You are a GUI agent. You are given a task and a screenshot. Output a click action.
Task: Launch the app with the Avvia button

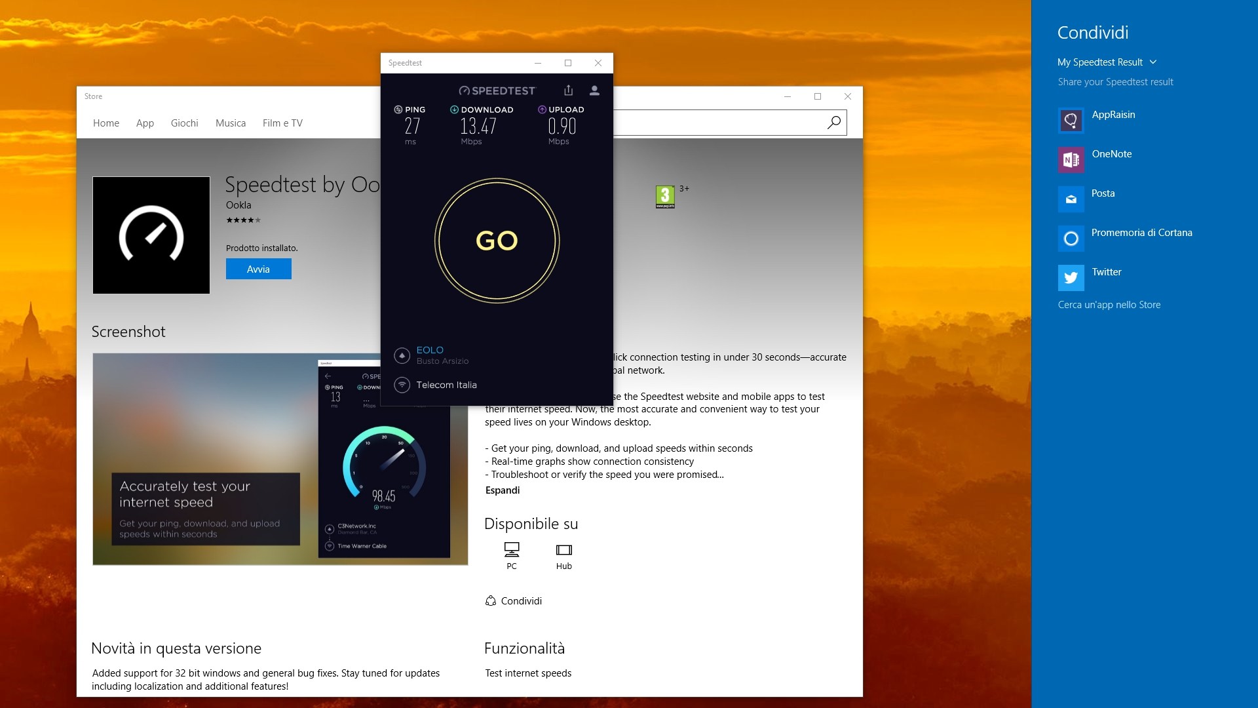tap(258, 269)
